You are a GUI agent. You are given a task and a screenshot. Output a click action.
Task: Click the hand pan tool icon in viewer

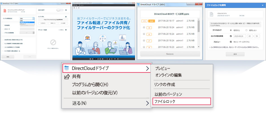click(109, 59)
